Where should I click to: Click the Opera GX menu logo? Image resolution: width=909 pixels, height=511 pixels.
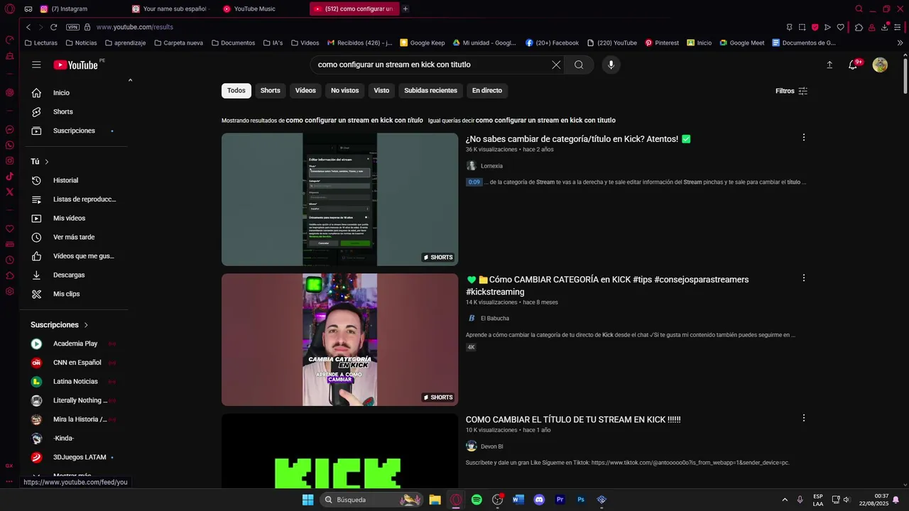tap(9, 9)
